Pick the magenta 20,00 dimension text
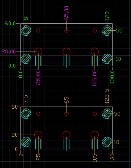Viewport: 131px width, 168px height. [x=9, y=52]
